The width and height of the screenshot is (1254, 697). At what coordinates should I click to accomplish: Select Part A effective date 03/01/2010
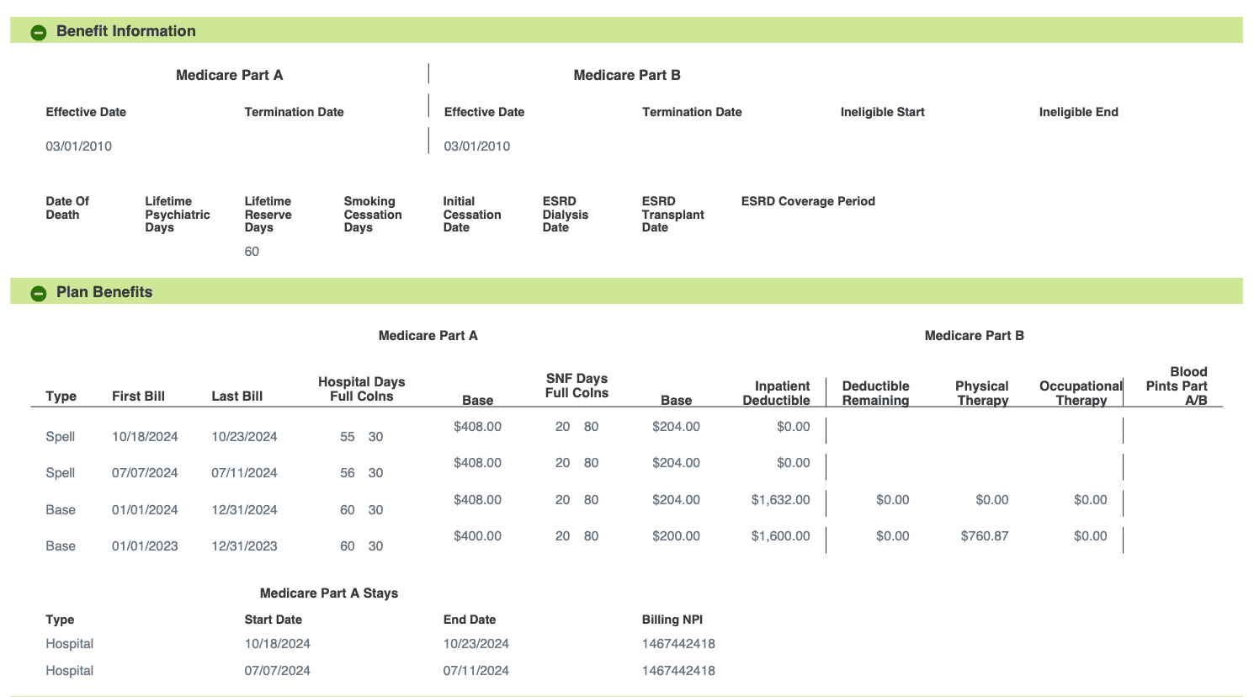click(x=79, y=146)
